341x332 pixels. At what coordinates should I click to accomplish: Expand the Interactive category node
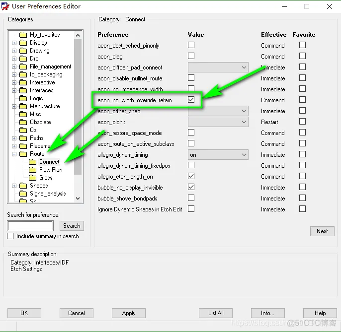[x=14, y=83]
